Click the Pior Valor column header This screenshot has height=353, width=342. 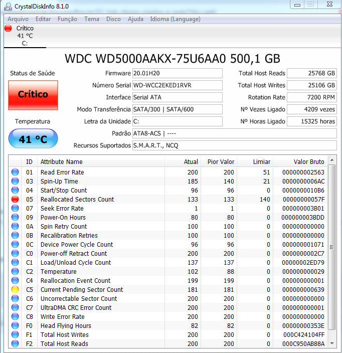click(219, 161)
